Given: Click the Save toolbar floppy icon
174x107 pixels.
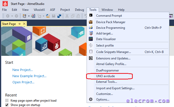Looking at the screenshot, I should (x=54, y=16).
